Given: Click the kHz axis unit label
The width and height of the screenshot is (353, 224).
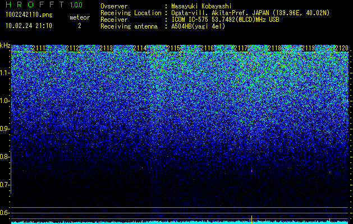Looking at the screenshot, I should click(x=5, y=45).
